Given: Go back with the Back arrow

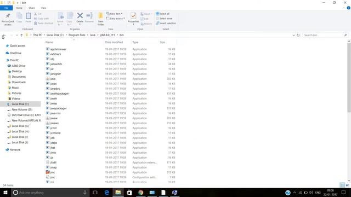Looking at the screenshot, I should [x=4, y=35].
